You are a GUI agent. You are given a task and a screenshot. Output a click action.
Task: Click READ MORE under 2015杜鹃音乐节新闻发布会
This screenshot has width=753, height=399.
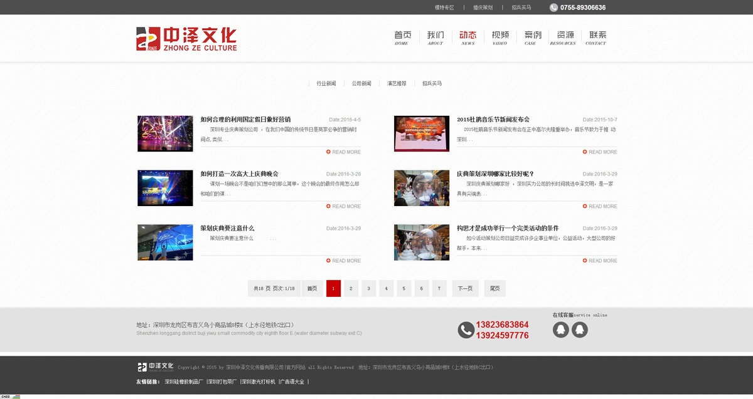[x=599, y=152]
